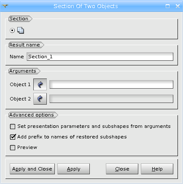The image size is (183, 184).
Task: Close dialog with the title bar X
Action: (178, 6)
